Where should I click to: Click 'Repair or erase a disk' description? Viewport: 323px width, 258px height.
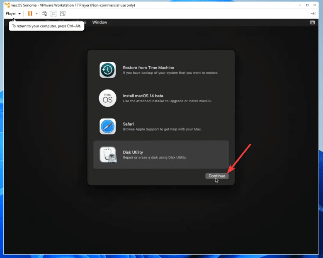point(155,157)
